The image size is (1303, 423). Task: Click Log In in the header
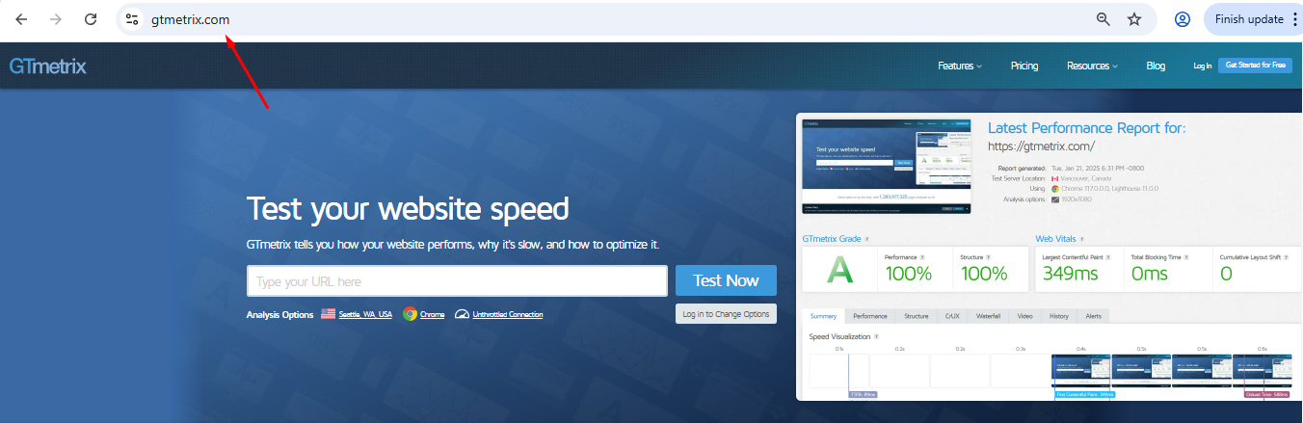1202,66
